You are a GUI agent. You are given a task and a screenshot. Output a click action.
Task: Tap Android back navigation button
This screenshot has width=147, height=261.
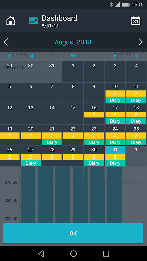pyautogui.click(x=41, y=254)
